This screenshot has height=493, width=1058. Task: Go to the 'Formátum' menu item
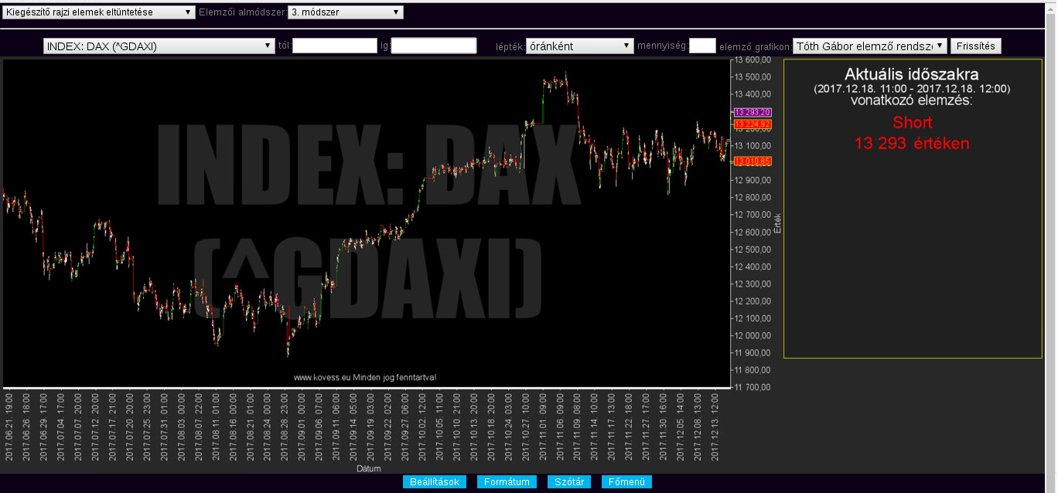pos(507,482)
